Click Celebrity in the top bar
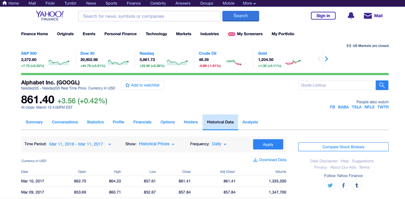Image resolution: width=405 pixels, height=199 pixels. 158,3
